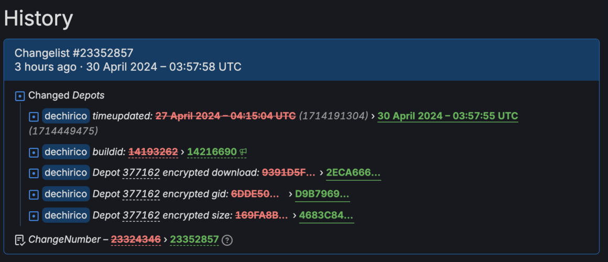Click the square icon on encrypted download row

[x=34, y=173]
